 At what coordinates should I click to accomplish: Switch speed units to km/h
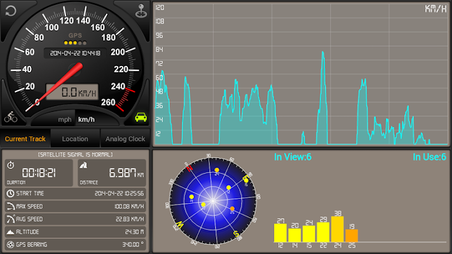tap(86, 119)
